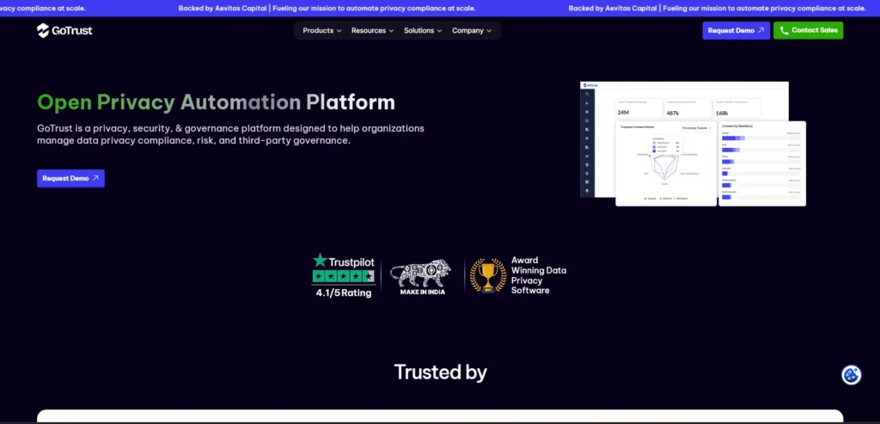Click Consent by Residency card in dashboard preview
Screen dimensions: 880x424
coord(762,163)
